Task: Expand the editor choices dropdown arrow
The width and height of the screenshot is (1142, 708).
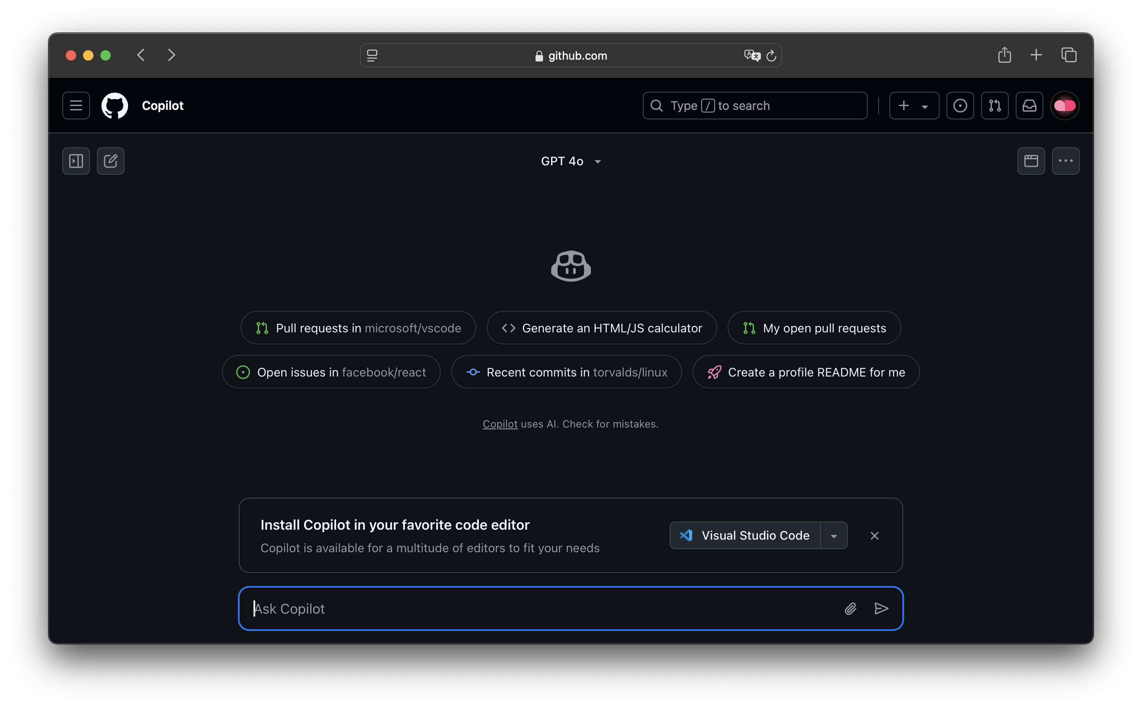Action: 834,535
